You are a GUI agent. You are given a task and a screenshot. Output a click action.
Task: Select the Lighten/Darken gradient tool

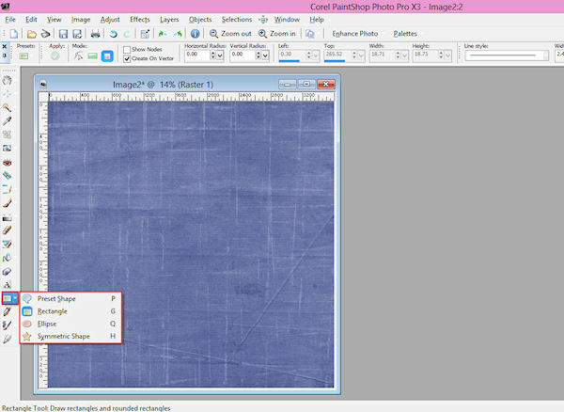(7, 217)
